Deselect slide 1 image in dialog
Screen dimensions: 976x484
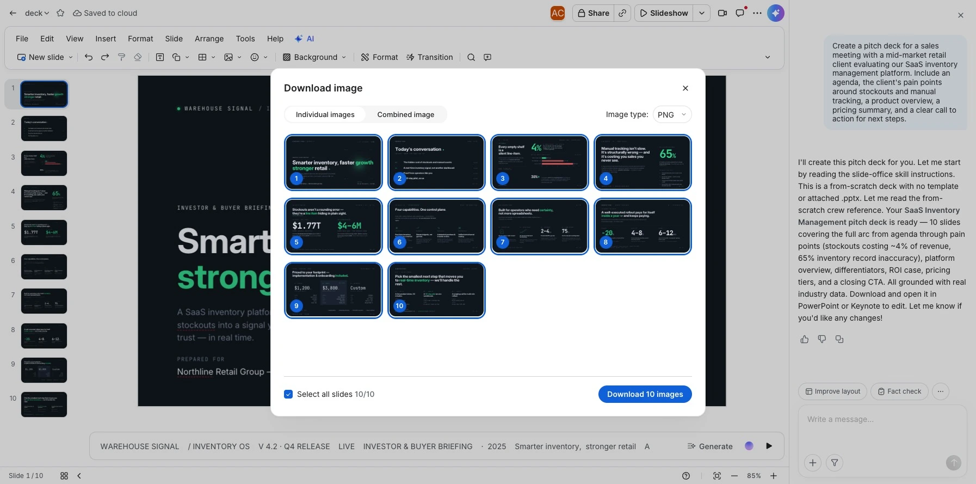coord(333,162)
